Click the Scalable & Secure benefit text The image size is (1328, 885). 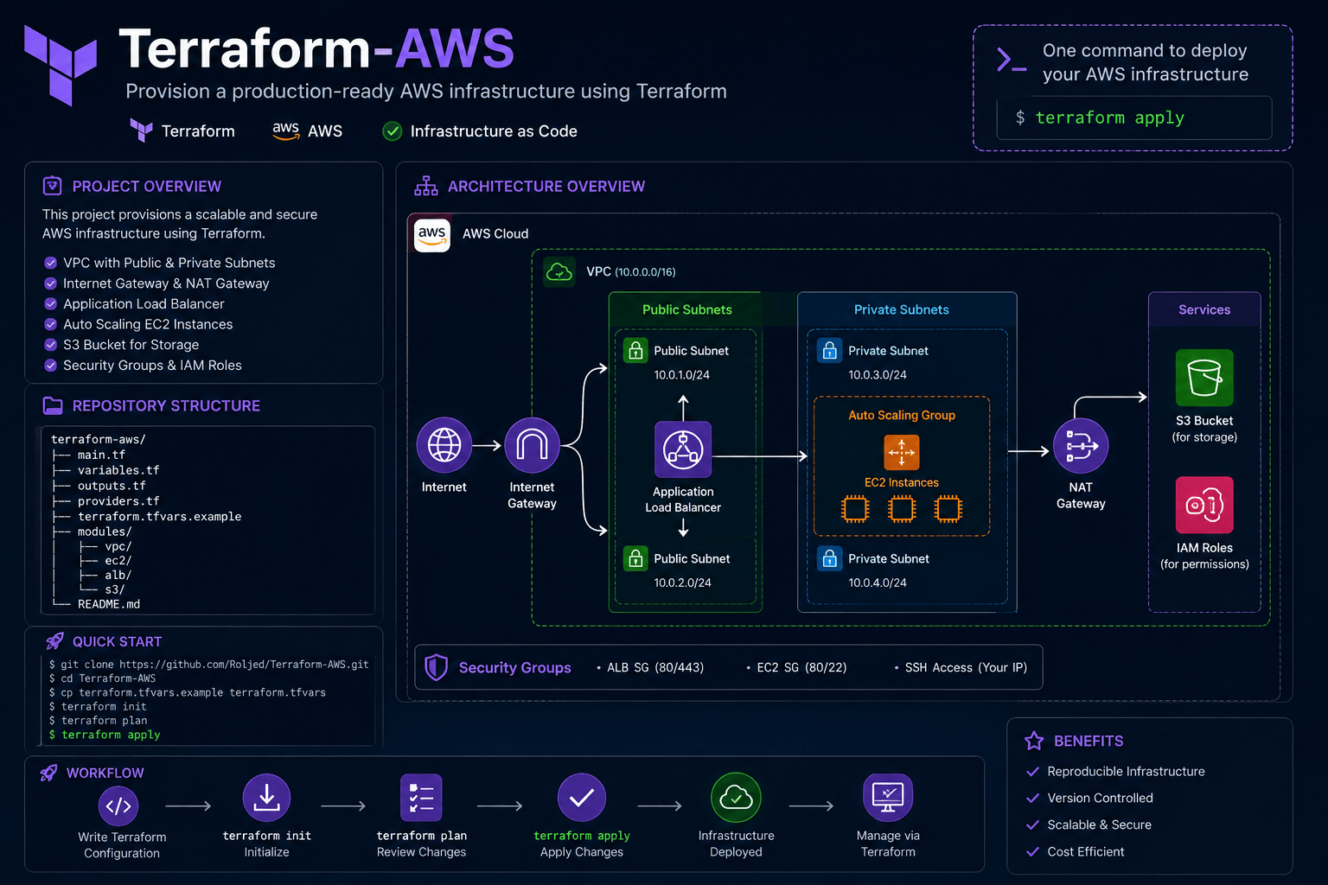pyautogui.click(x=1099, y=825)
